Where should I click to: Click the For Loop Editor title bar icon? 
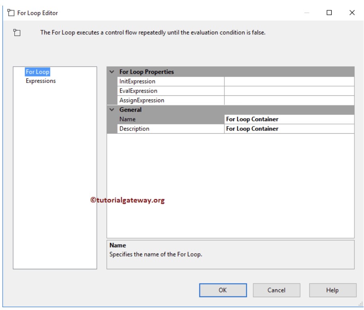[11, 12]
